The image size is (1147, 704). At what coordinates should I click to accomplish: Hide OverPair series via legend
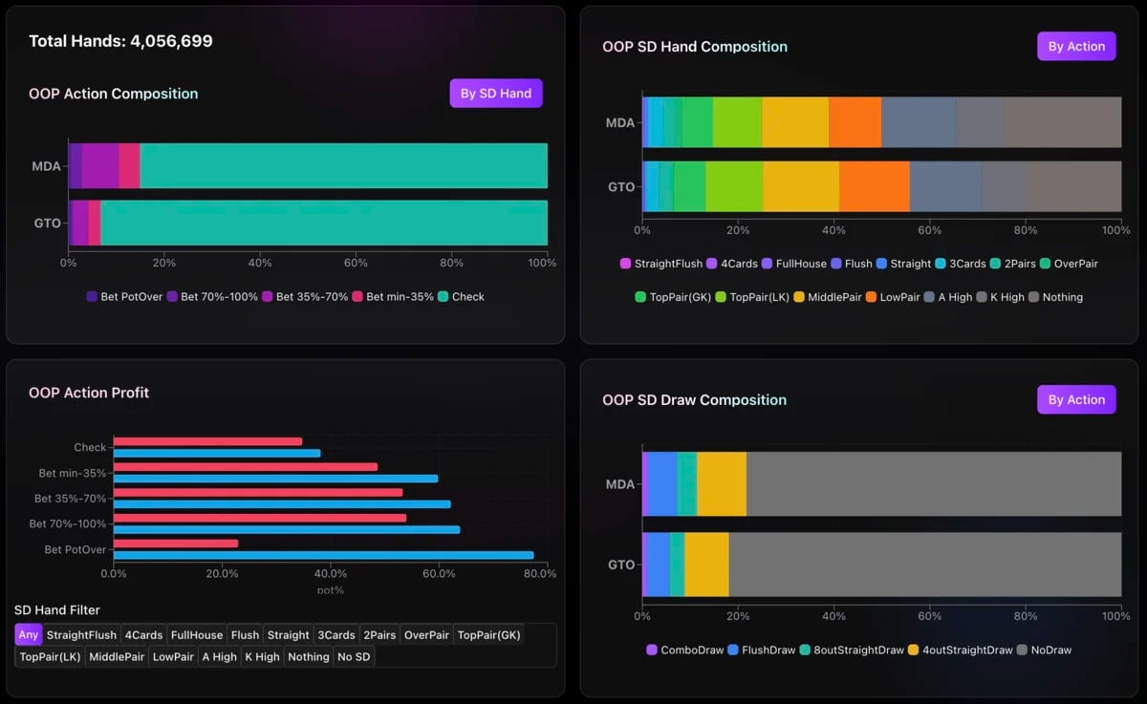pos(1045,264)
